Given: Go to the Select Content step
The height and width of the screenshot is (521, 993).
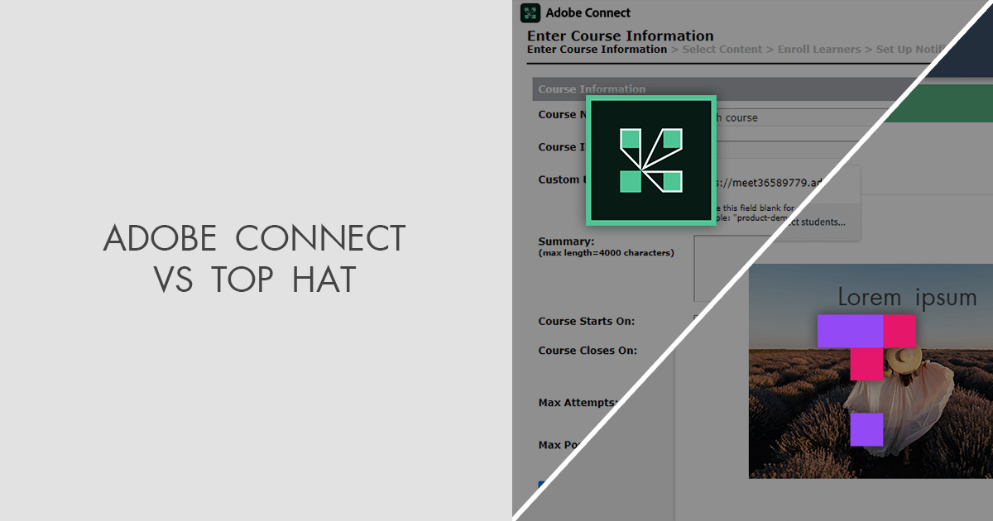Looking at the screenshot, I should (722, 50).
